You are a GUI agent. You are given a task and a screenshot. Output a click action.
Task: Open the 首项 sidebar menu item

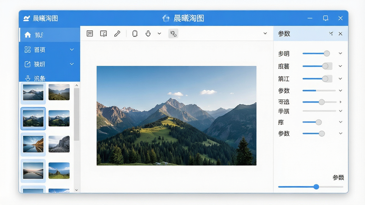(x=50, y=50)
